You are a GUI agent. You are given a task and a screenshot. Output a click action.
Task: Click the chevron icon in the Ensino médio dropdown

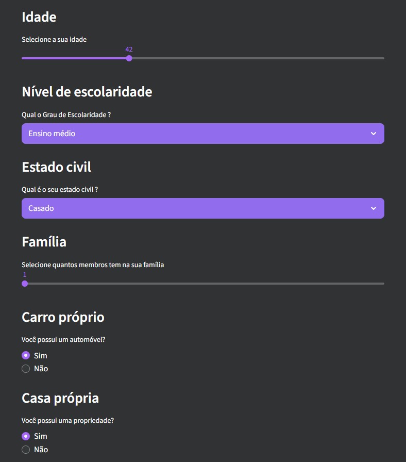click(x=374, y=134)
